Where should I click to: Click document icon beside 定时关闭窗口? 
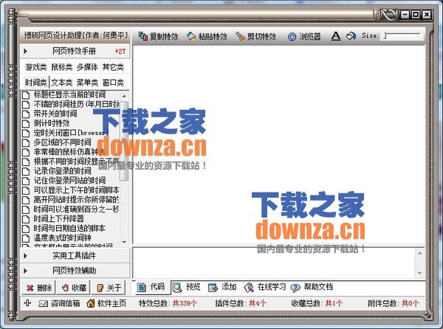[x=26, y=133]
